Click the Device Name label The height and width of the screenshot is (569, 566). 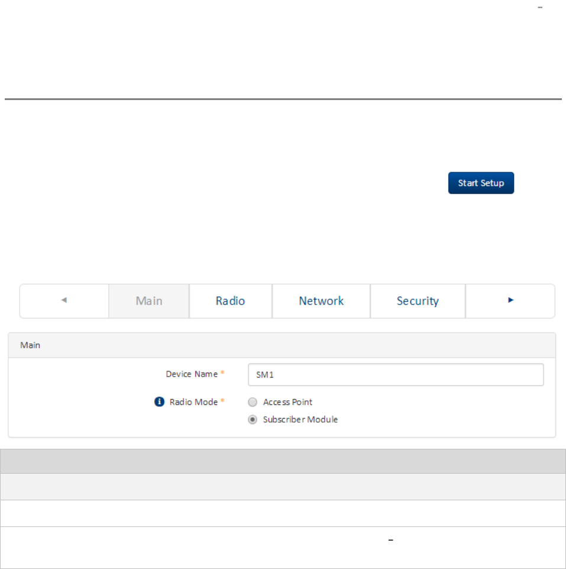[x=192, y=374]
